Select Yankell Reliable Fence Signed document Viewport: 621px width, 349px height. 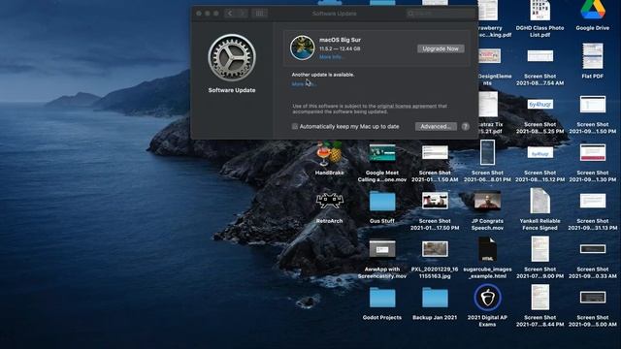[x=539, y=202]
